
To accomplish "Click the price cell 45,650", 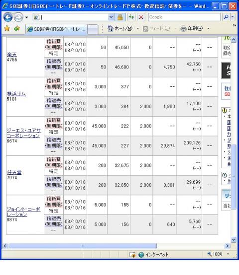I will [x=121, y=47].
